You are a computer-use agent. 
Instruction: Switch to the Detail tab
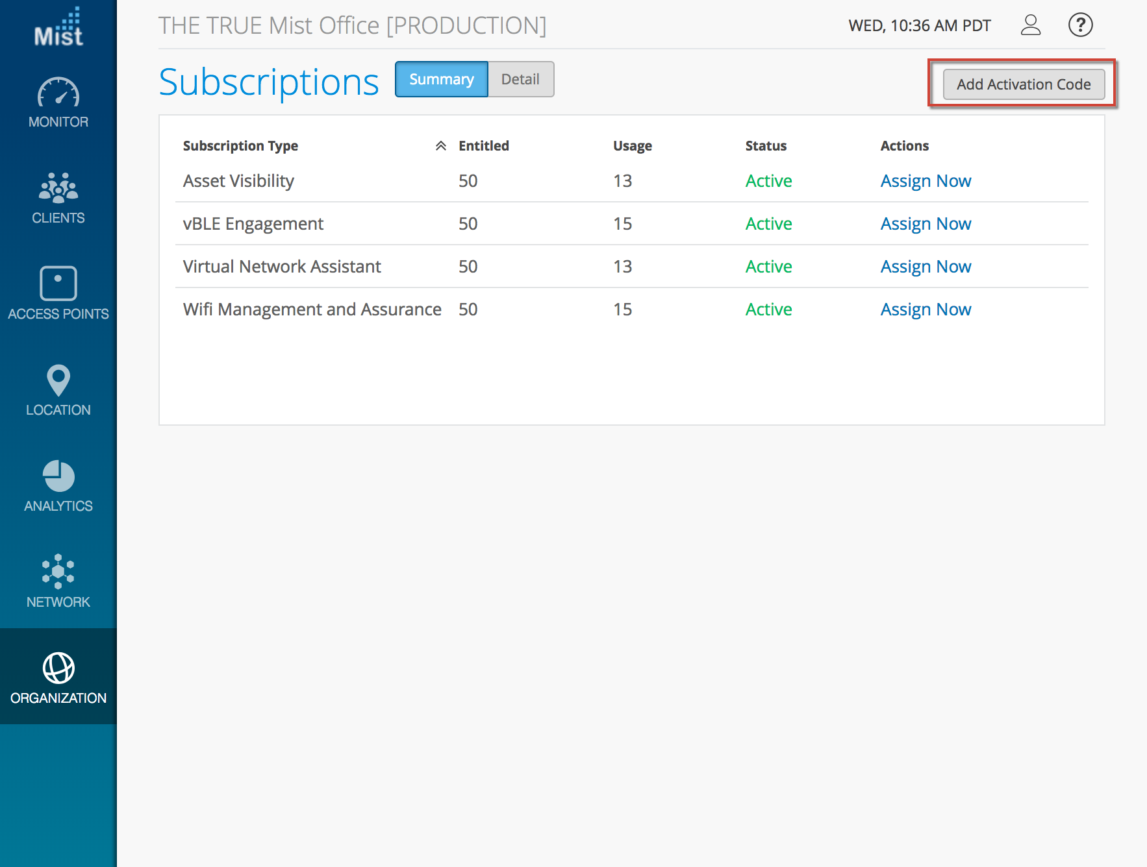click(x=520, y=79)
